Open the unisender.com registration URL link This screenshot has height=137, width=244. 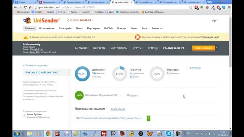click(109, 118)
